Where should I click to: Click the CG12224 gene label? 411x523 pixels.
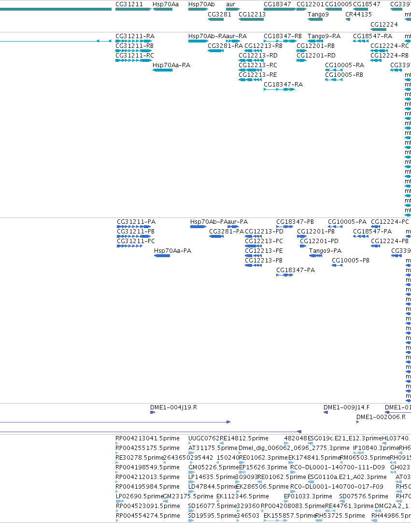pos(384,24)
